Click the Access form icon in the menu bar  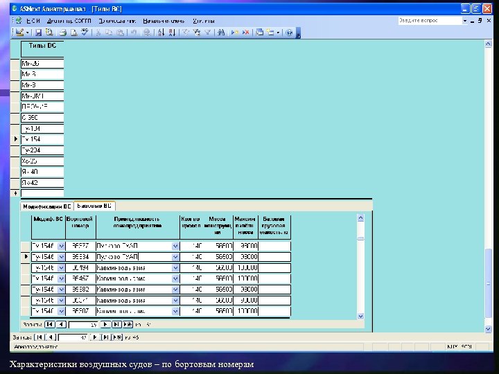19,21
